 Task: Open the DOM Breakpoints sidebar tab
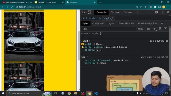point(147,23)
